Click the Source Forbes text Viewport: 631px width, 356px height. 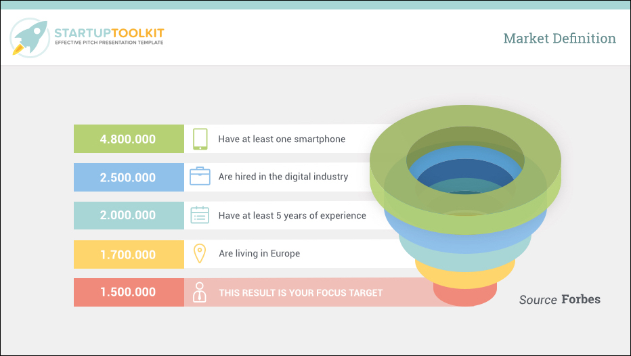559,299
